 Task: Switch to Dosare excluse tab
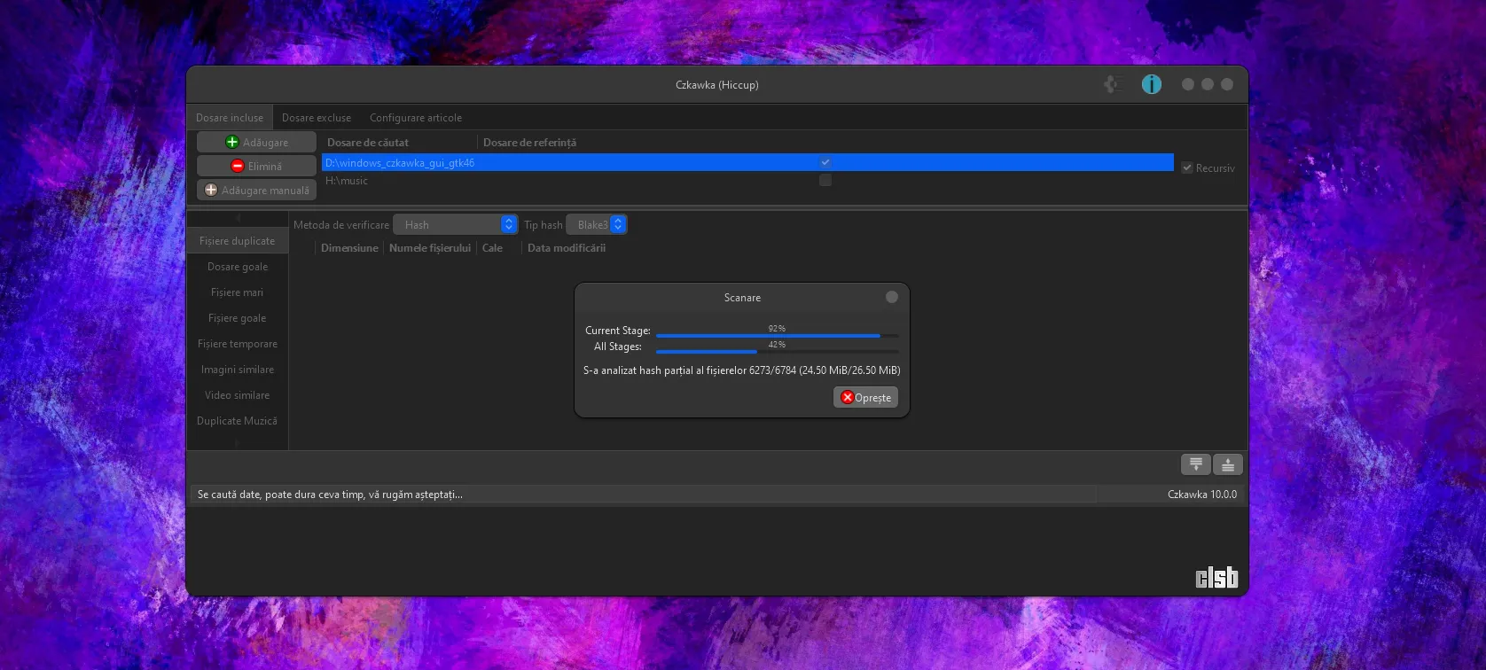tap(317, 117)
